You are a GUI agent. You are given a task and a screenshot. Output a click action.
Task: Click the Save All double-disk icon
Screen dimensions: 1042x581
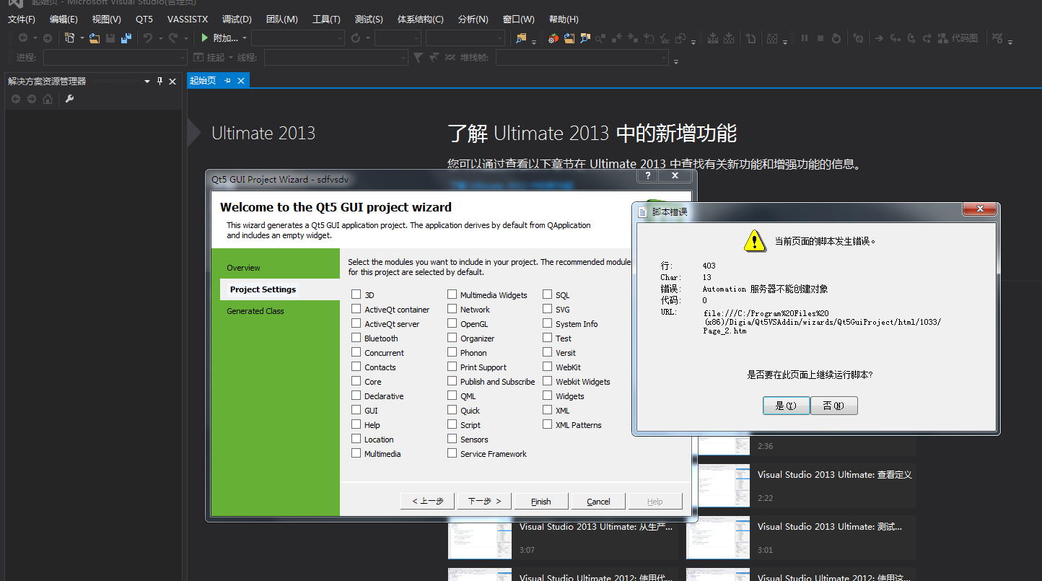click(x=126, y=38)
